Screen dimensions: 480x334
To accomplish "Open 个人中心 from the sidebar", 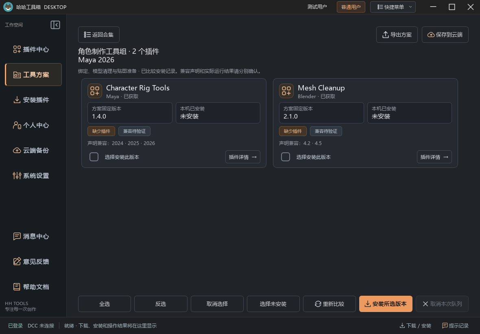I will tap(33, 125).
